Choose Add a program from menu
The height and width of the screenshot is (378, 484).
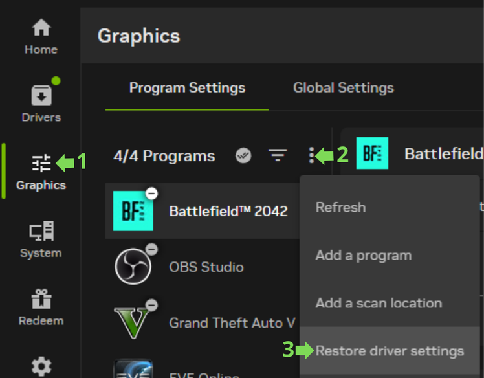click(x=390, y=256)
